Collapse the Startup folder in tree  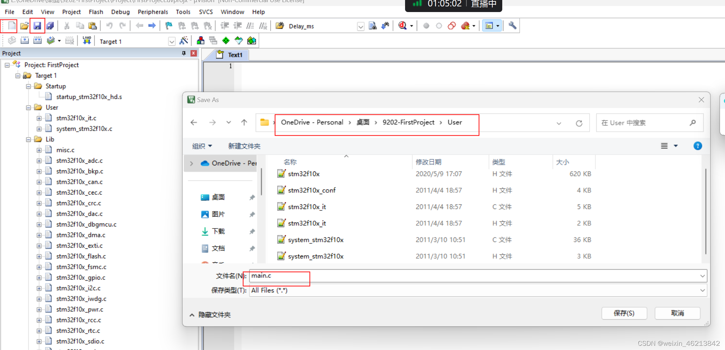[x=28, y=86]
